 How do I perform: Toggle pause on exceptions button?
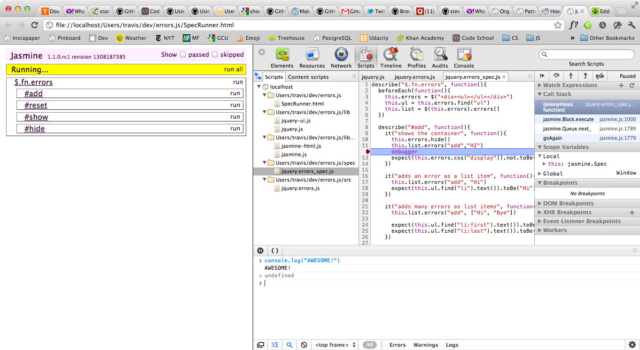pos(260,251)
